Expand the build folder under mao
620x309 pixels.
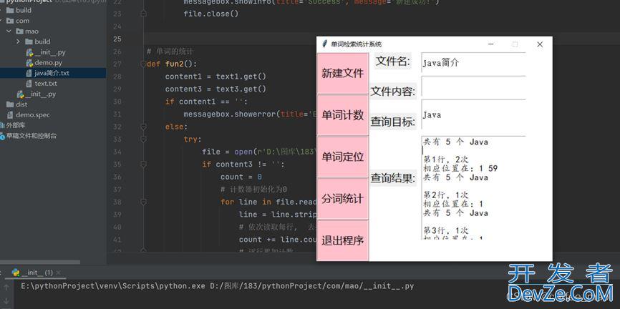pos(18,41)
